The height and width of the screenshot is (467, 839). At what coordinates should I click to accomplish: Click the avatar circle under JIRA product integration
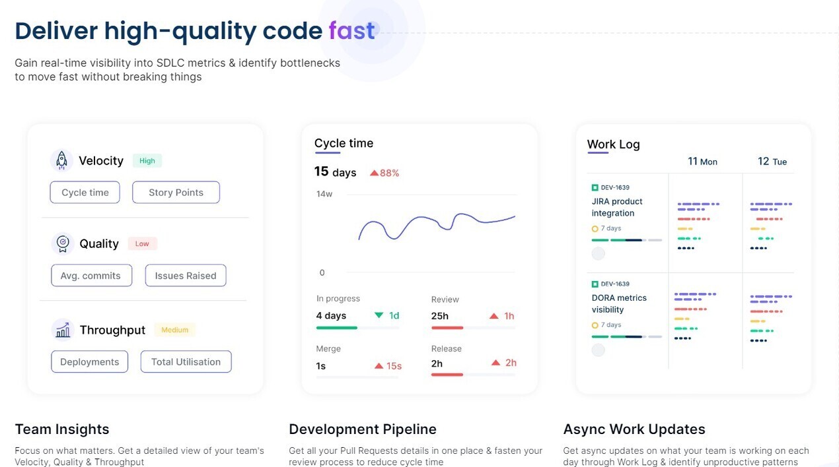tap(598, 253)
